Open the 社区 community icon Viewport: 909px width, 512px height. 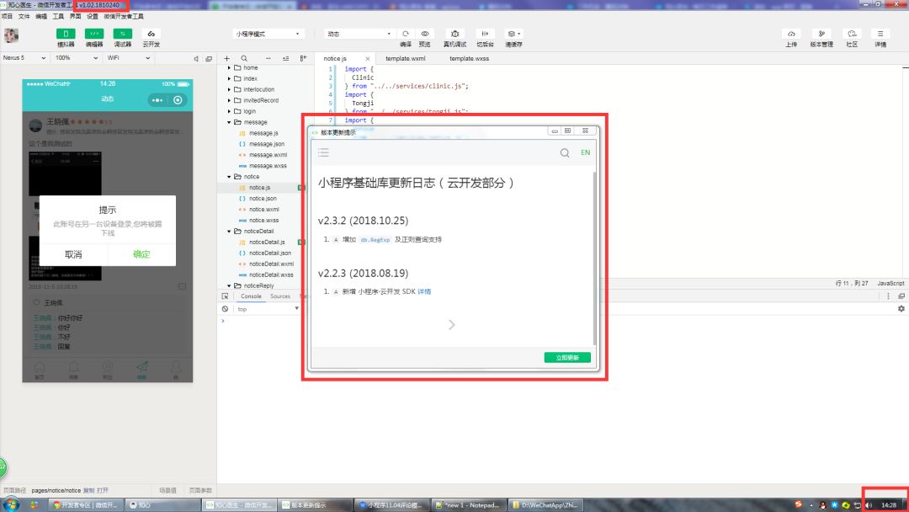852,34
